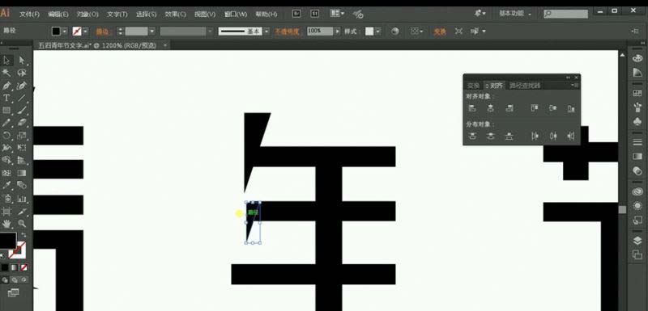The width and height of the screenshot is (648, 311).
Task: Select the Artboard tool
Action: pyautogui.click(x=6, y=212)
